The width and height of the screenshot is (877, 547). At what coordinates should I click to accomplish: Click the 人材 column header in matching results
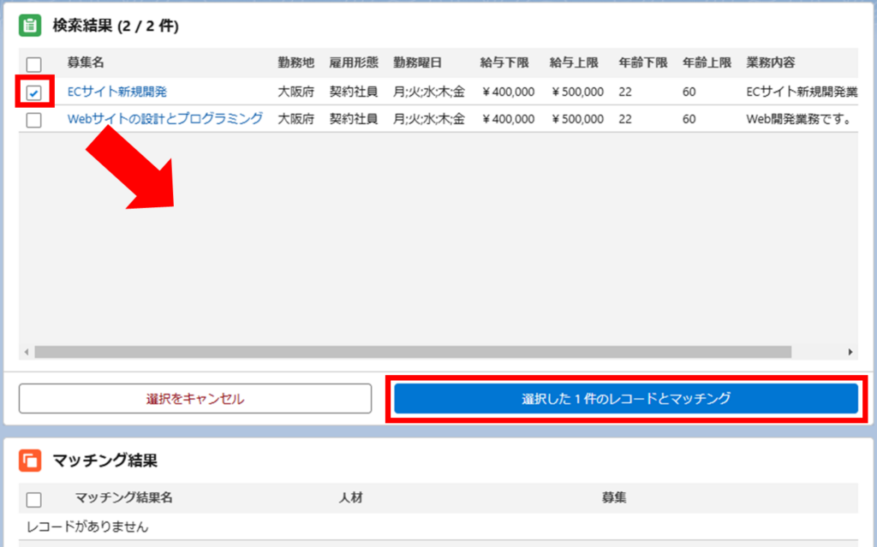coord(351,497)
